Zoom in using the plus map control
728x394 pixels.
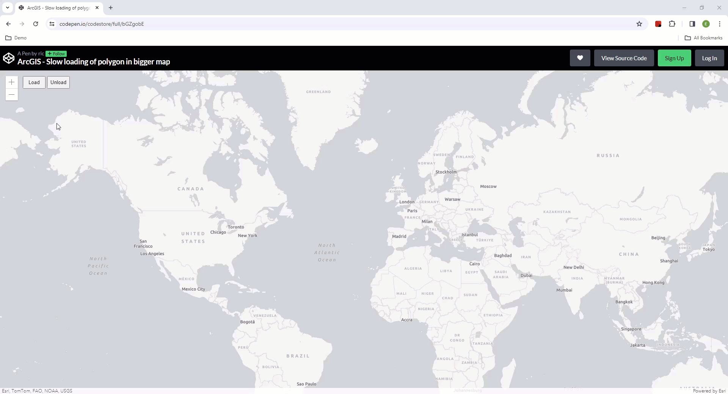coord(11,82)
